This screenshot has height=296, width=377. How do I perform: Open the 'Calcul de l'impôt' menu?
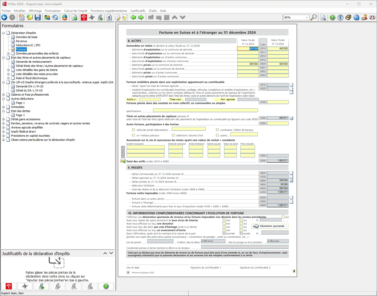pos(75,11)
